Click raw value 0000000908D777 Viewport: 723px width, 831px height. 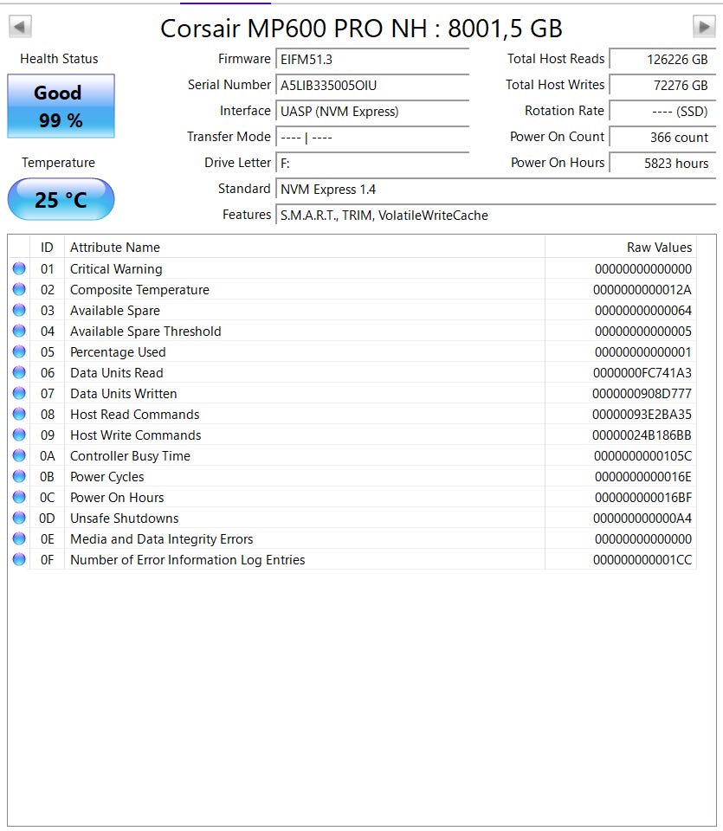[642, 394]
